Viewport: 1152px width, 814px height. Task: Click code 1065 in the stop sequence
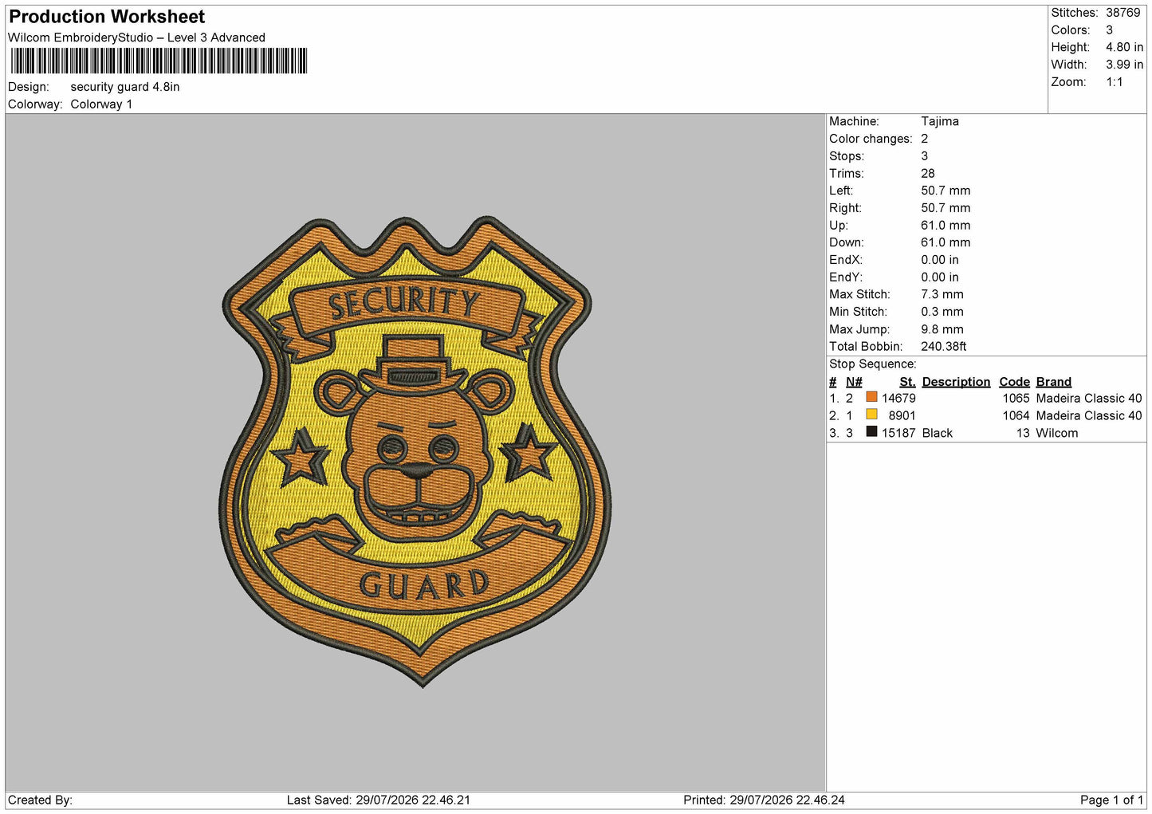1016,399
